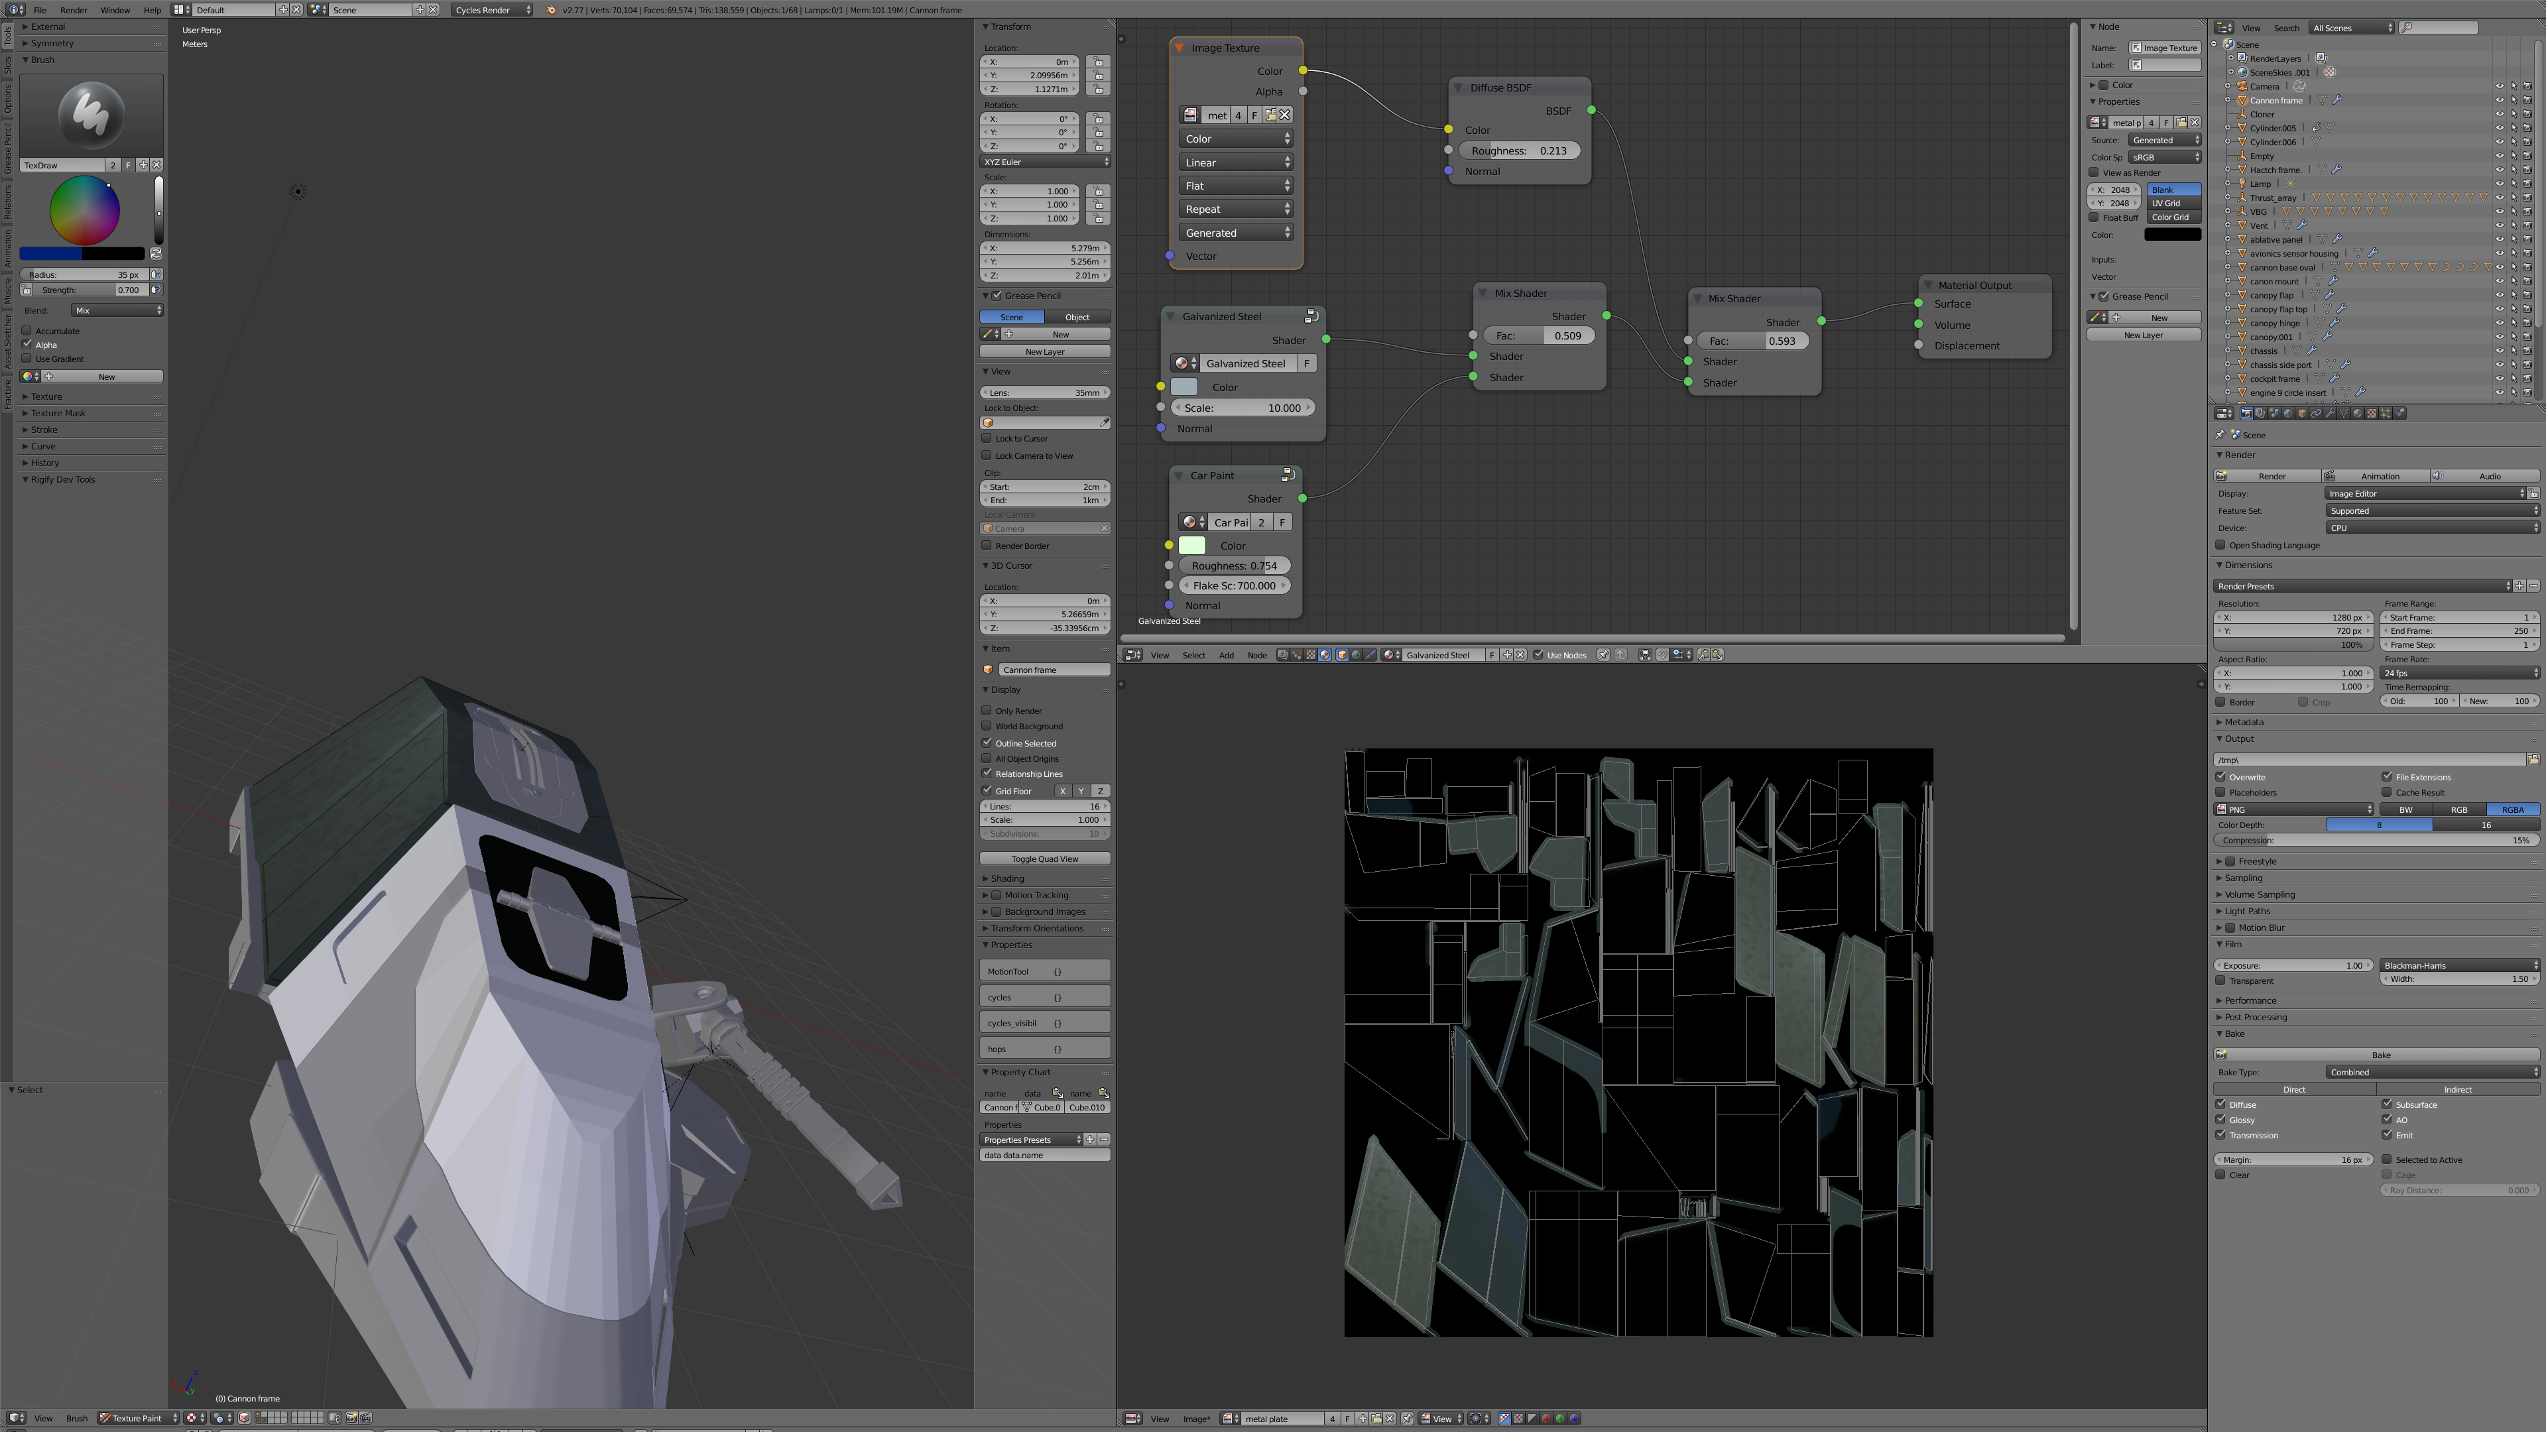Viewport: 2546px width, 1432px height.
Task: Expand the Light Paths panel
Action: coord(2246,911)
